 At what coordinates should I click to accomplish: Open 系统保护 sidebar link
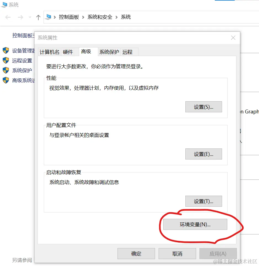(22, 70)
